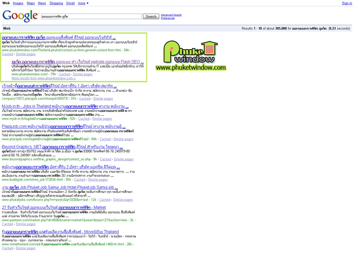Open Gmail from the top bar

pyautogui.click(x=70, y=3)
